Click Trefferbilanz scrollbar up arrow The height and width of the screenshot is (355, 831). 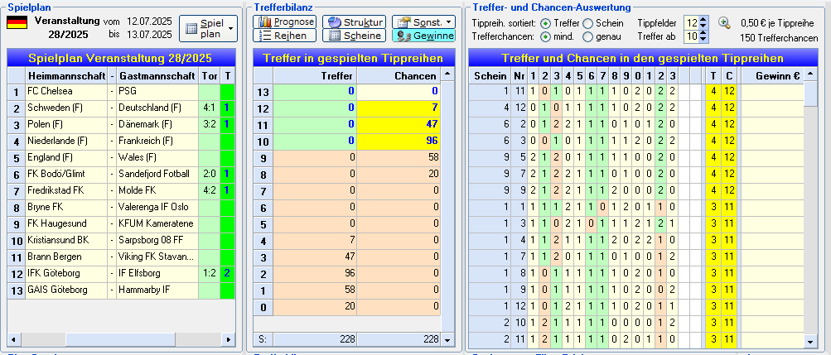pyautogui.click(x=448, y=74)
